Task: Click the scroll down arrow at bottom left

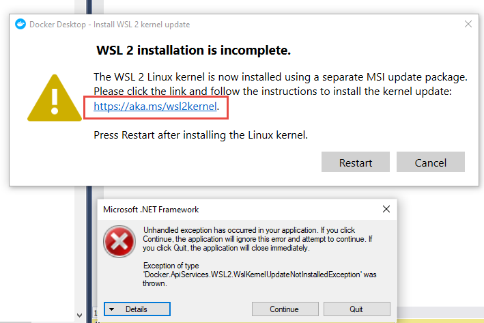Action: pos(80,315)
